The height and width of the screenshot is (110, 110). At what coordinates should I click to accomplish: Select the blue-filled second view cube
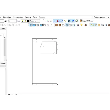[34, 25]
